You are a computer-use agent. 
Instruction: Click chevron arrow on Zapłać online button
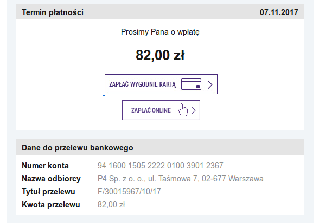(x=194, y=110)
